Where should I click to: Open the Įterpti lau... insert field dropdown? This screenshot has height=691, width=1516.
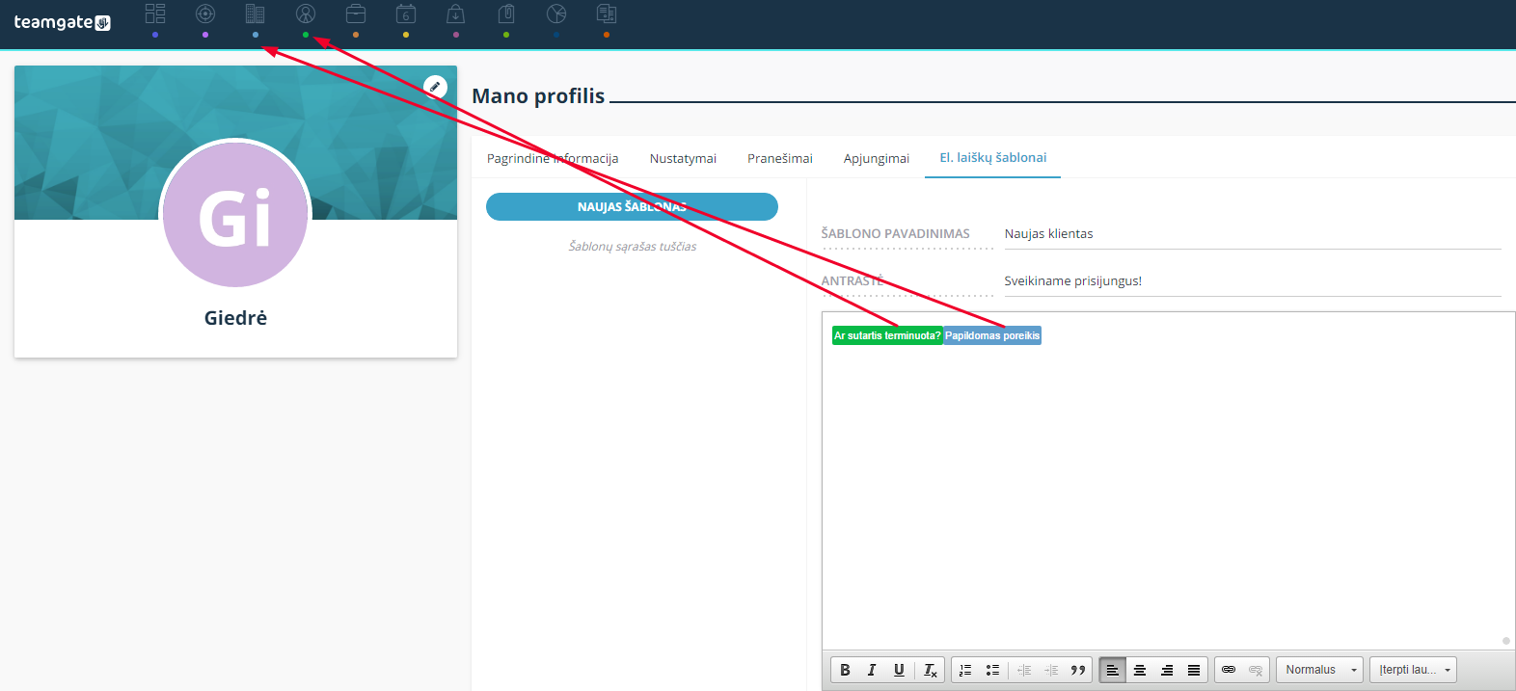click(x=1414, y=670)
